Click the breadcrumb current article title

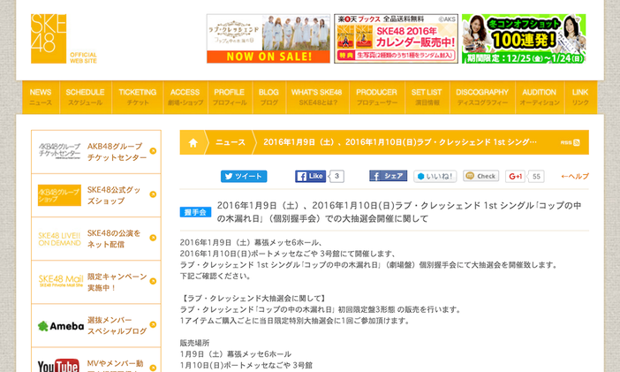(x=400, y=142)
